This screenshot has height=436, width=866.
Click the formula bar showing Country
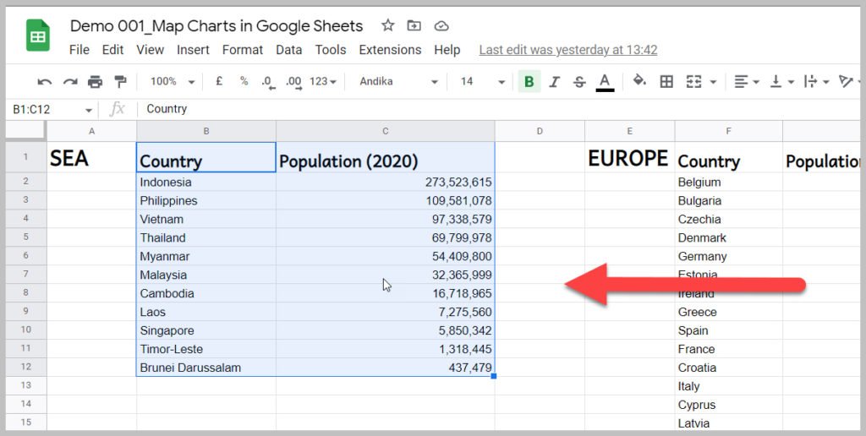click(497, 109)
